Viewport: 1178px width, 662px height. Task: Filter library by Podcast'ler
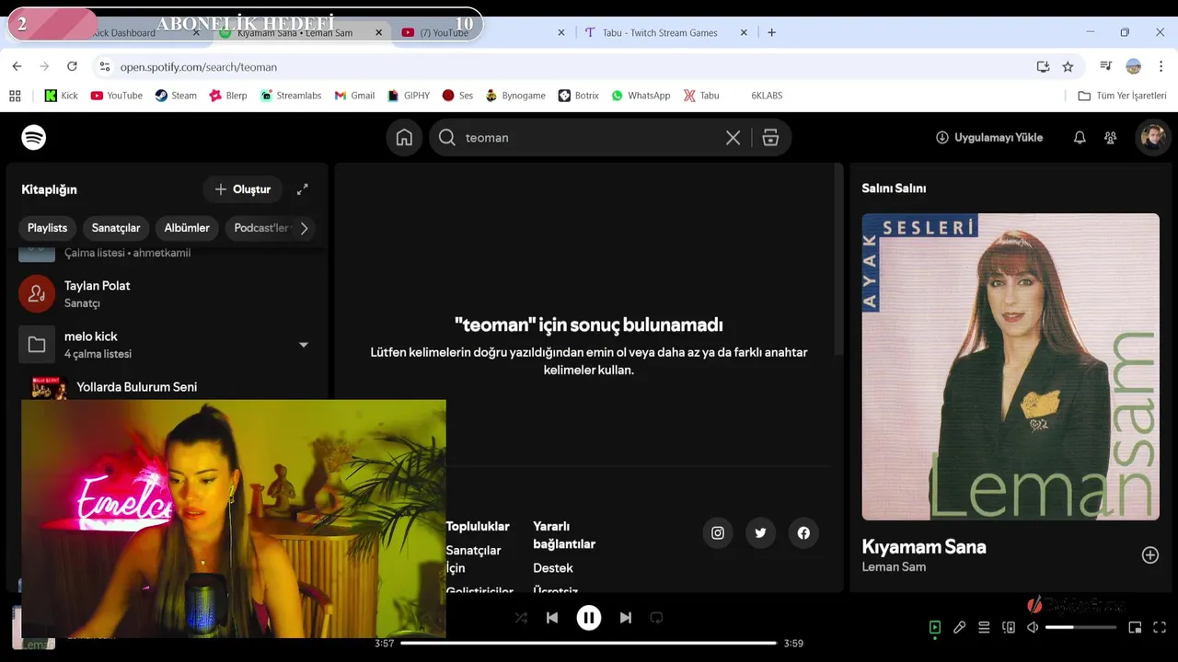click(x=260, y=228)
